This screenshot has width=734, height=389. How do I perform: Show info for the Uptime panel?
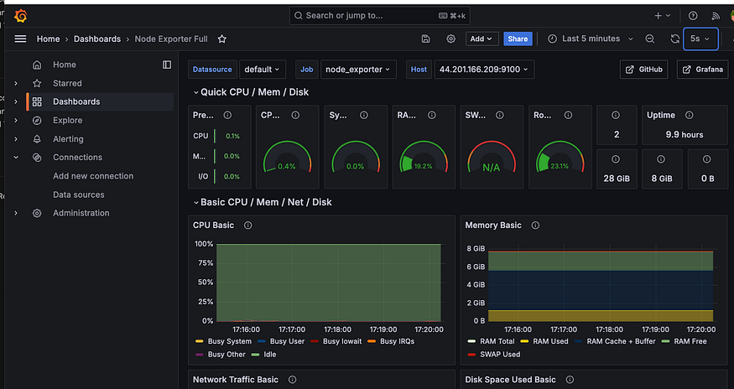(x=689, y=115)
